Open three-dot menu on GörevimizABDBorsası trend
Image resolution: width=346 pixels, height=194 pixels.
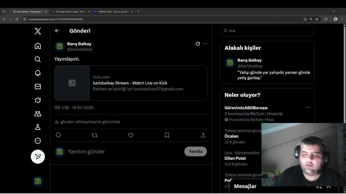[308, 108]
